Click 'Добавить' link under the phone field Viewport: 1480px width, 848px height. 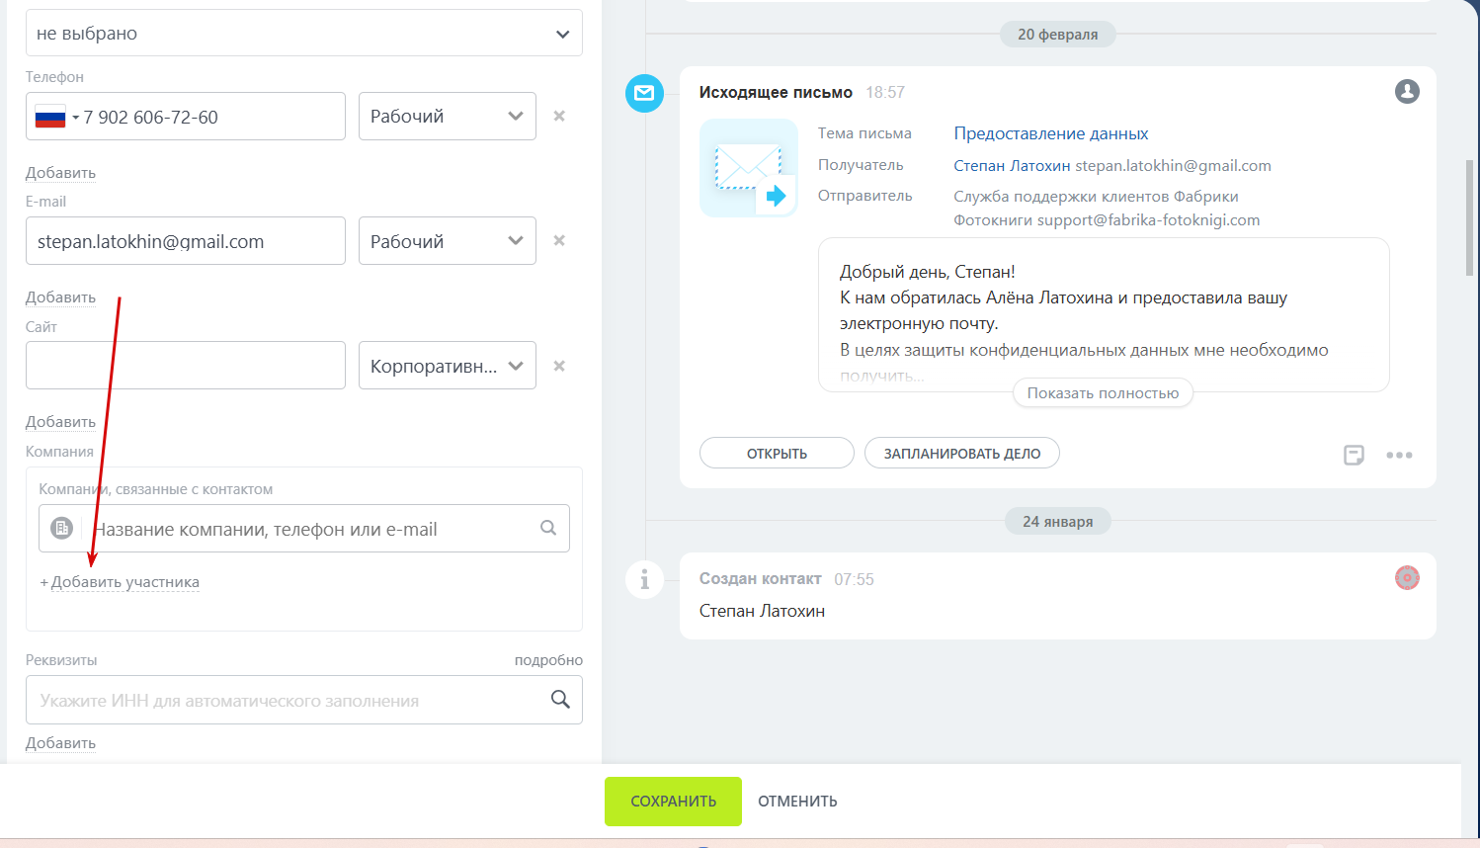tap(60, 173)
